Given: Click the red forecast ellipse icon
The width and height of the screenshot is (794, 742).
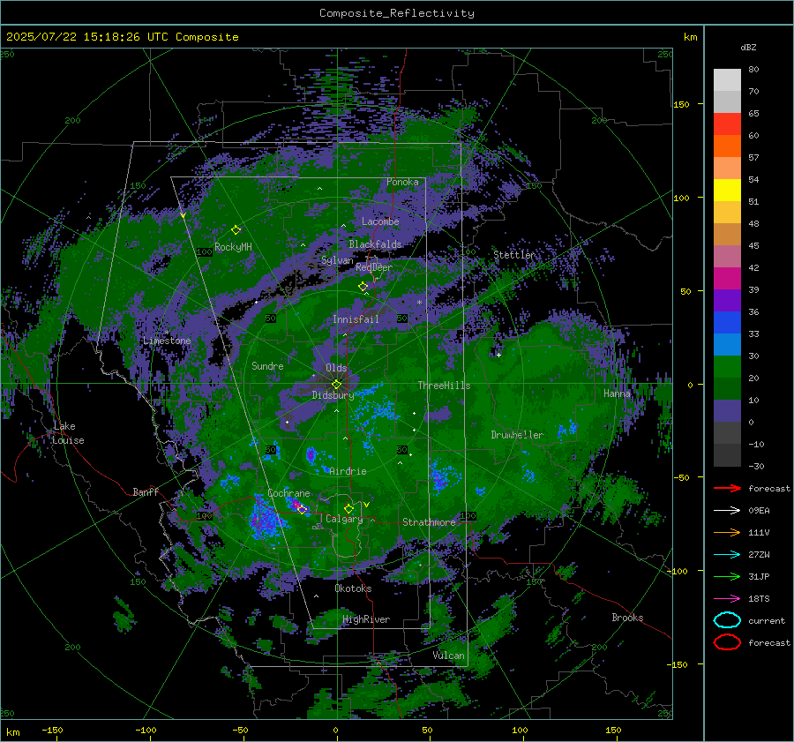Looking at the screenshot, I should 727,642.
